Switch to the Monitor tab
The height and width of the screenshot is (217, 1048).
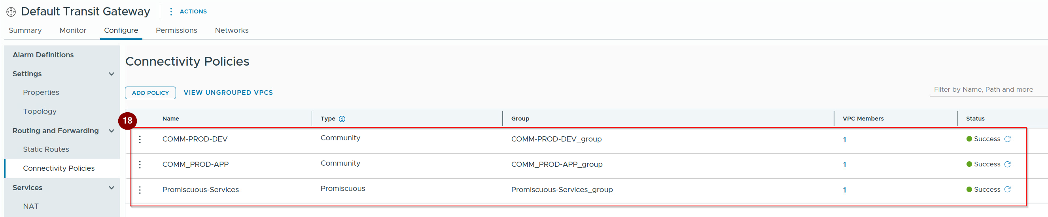(73, 30)
